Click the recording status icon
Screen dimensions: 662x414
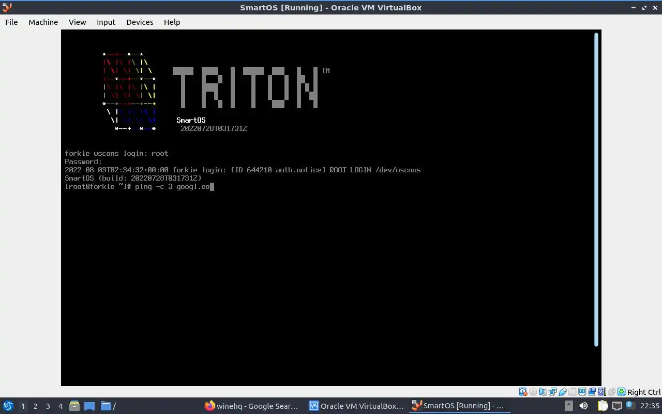tap(592, 392)
